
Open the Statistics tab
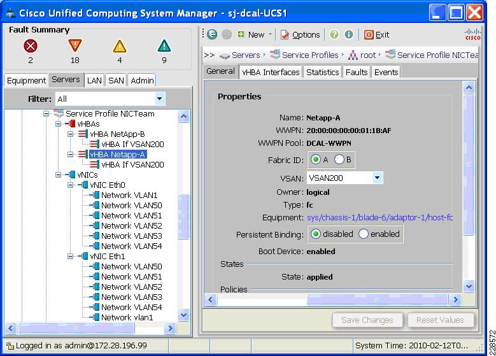tap(322, 72)
